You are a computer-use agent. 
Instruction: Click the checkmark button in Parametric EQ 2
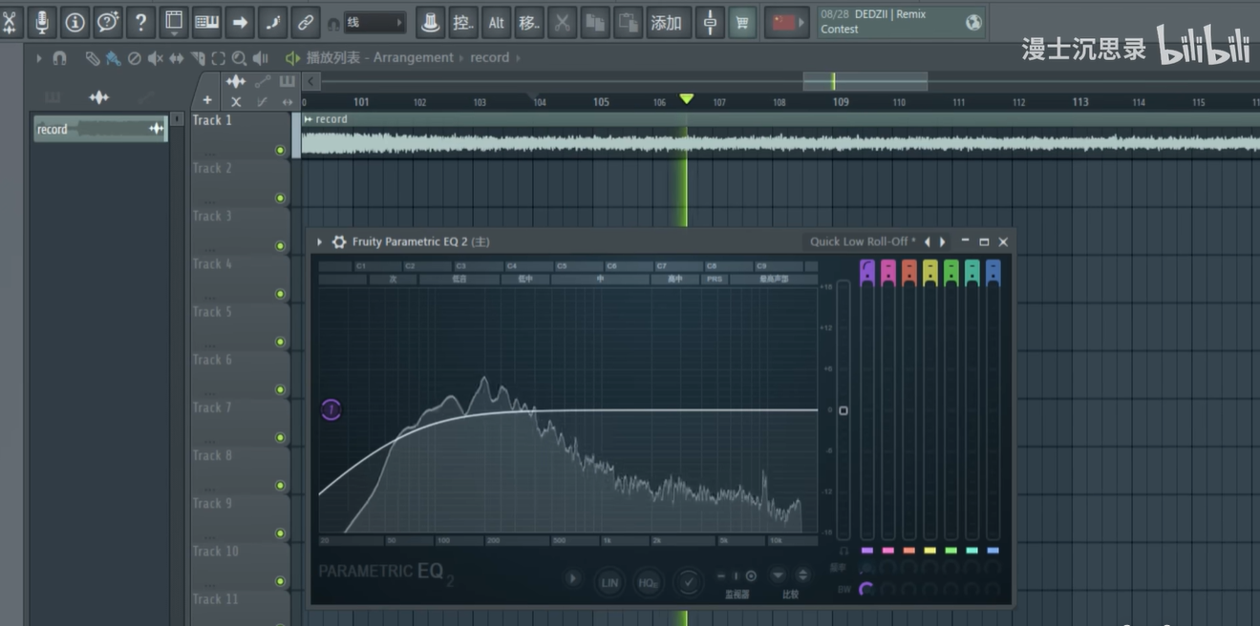[688, 581]
